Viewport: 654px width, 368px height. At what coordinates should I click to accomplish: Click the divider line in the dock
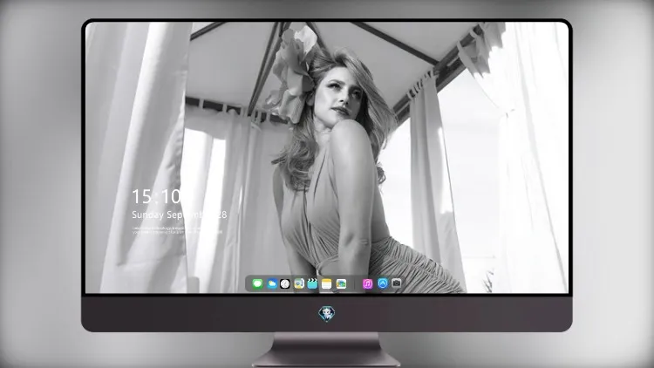tap(355, 283)
